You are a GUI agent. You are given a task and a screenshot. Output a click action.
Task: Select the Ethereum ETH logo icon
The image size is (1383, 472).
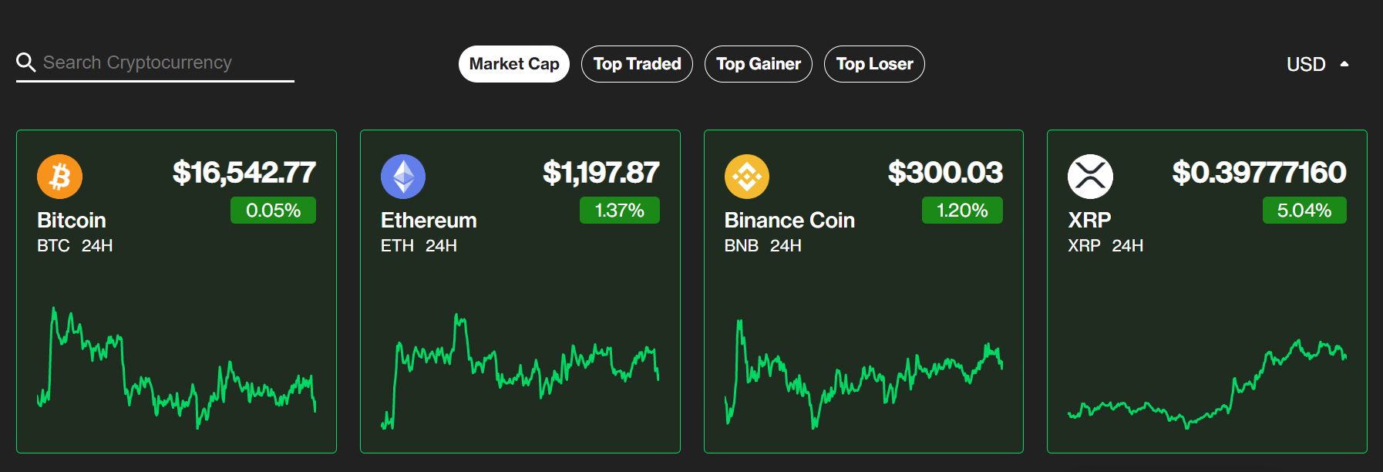coord(402,176)
